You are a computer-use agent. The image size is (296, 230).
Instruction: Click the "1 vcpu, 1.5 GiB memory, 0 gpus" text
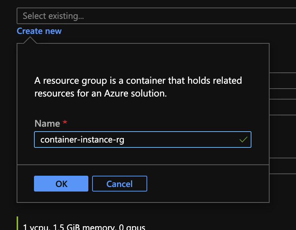(84, 227)
